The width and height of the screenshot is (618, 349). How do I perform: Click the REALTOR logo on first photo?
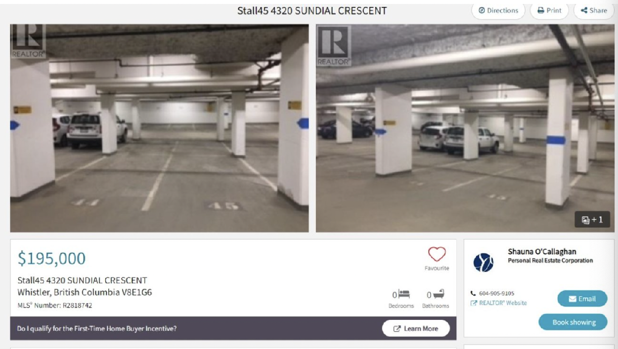point(28,42)
